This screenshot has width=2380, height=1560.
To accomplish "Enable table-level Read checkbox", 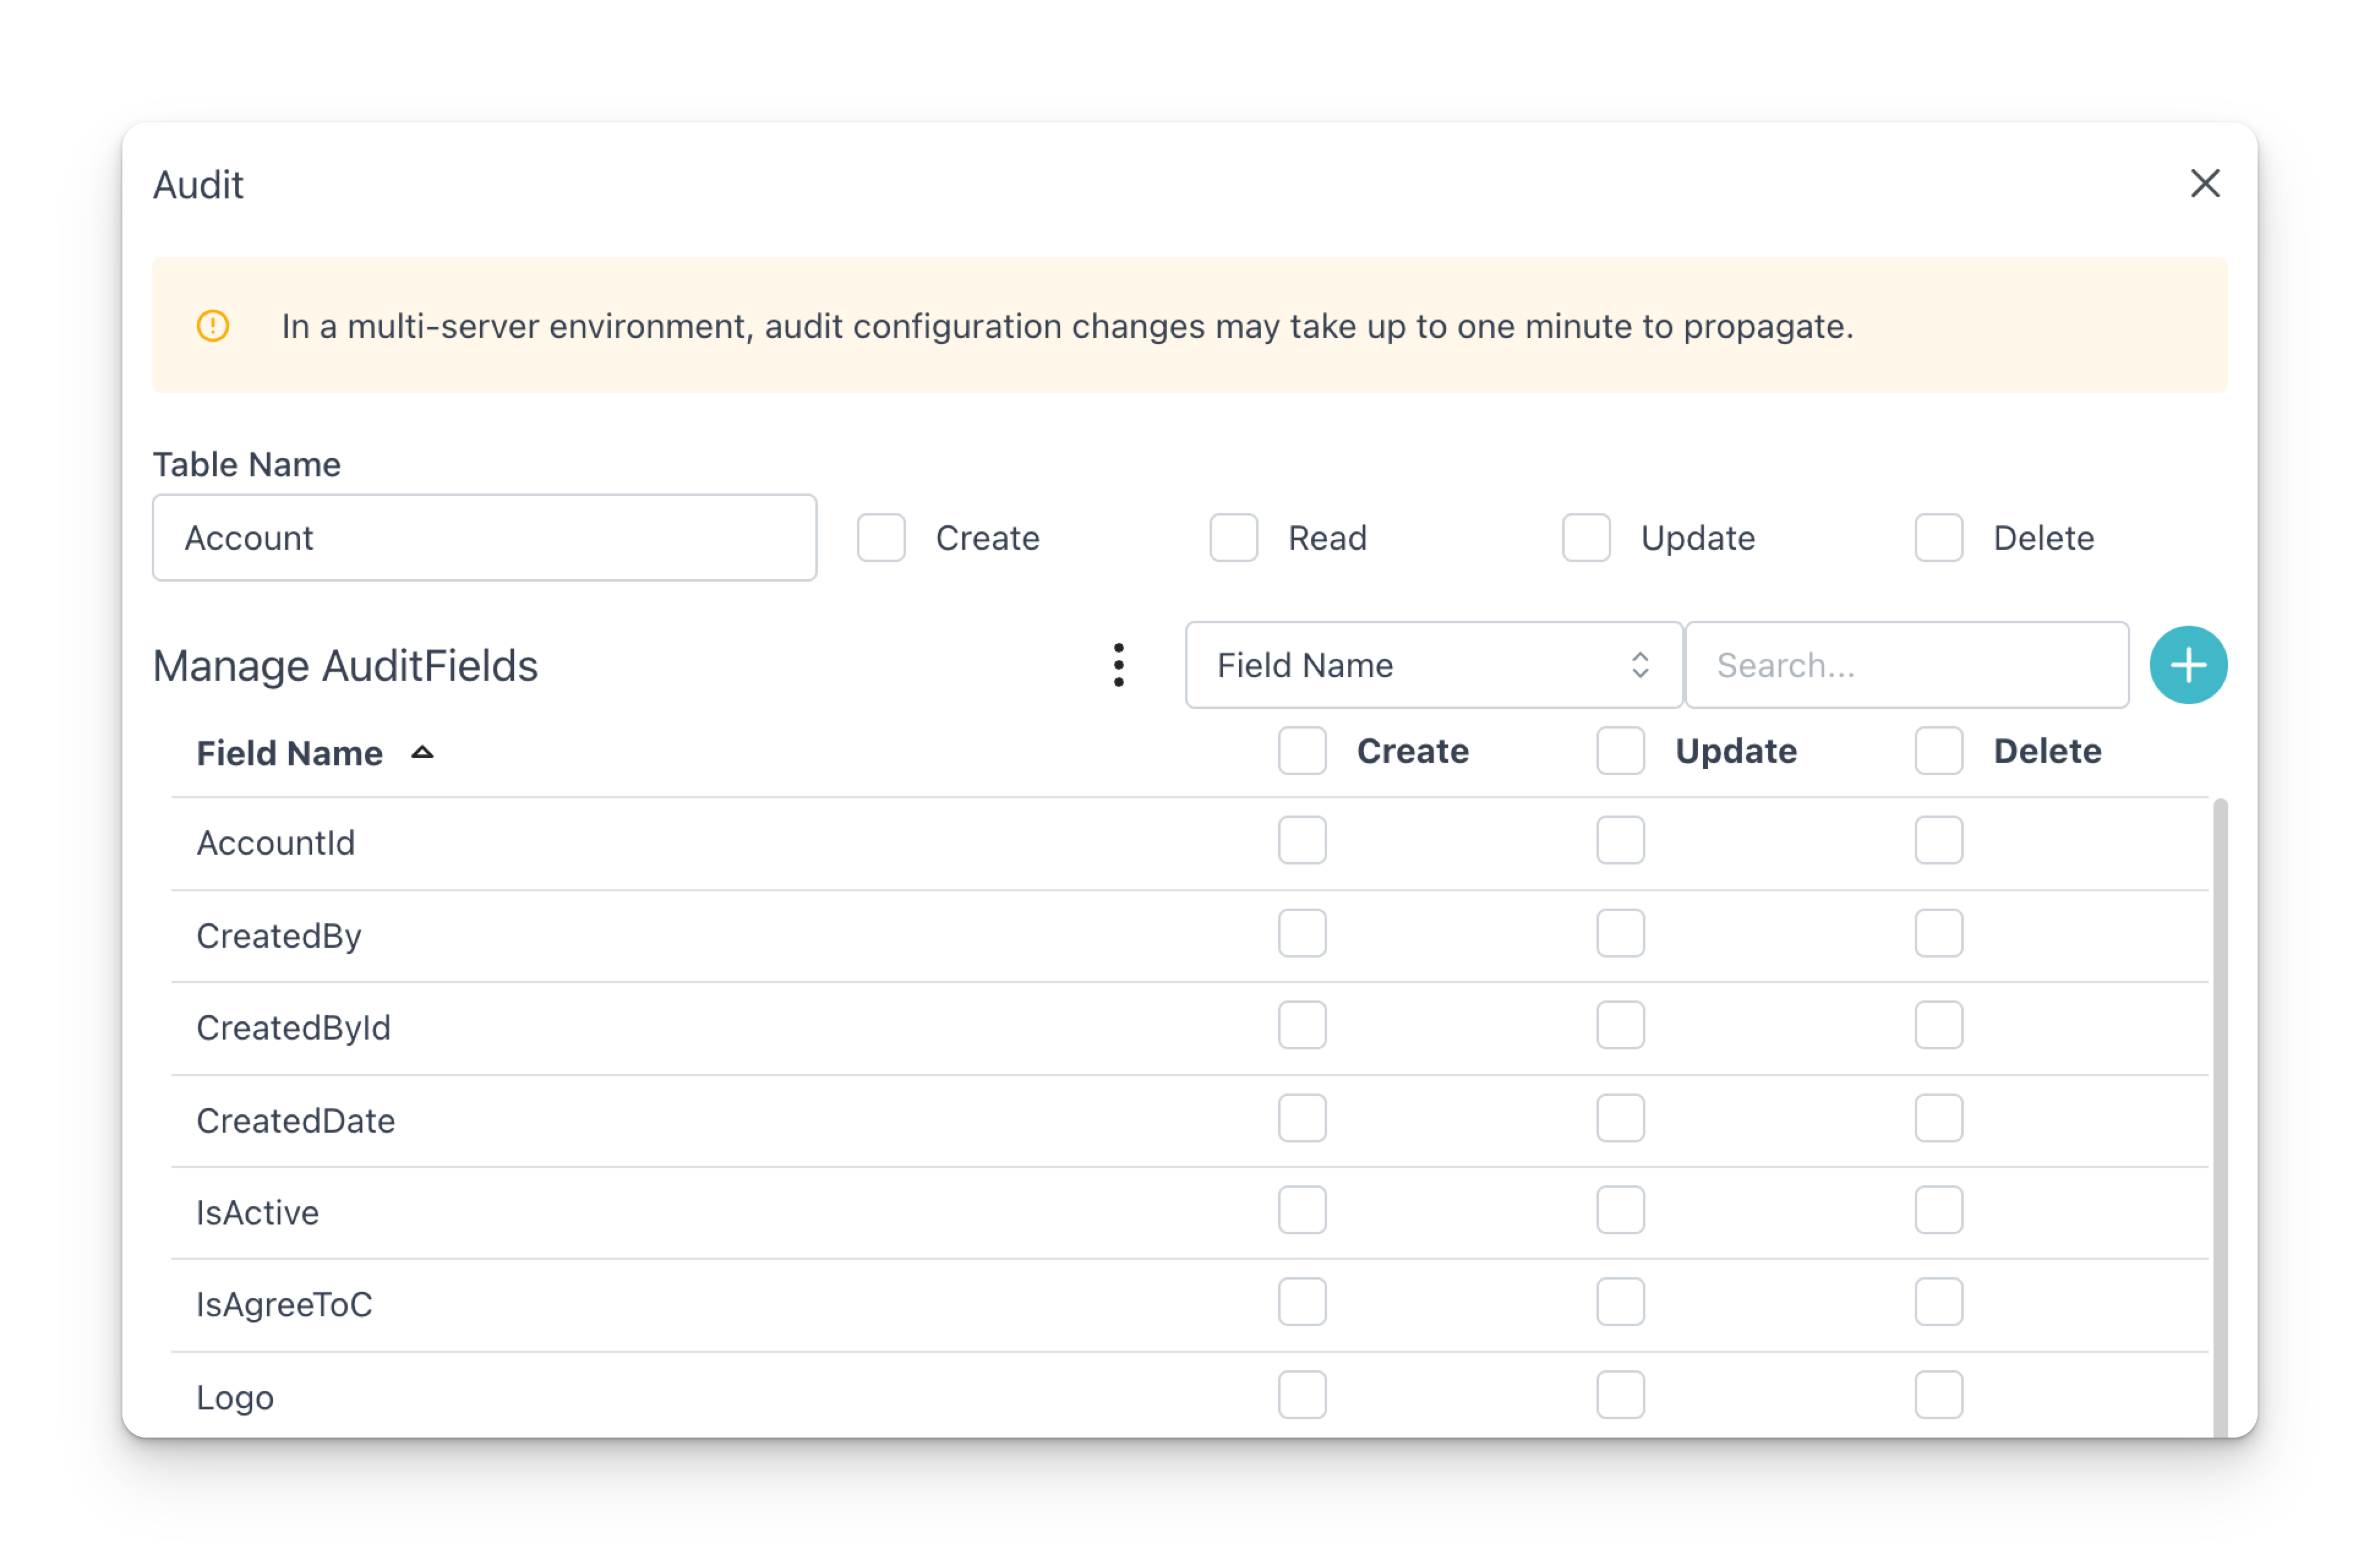I will click(x=1233, y=538).
